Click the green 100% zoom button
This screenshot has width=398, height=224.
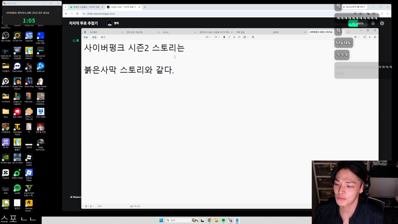pyautogui.click(x=358, y=23)
